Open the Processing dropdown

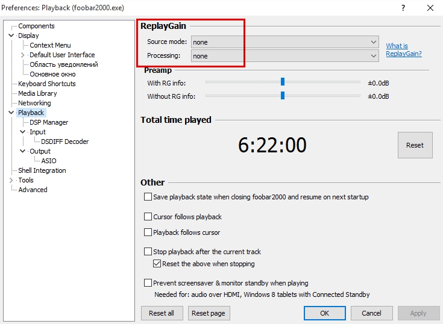(284, 56)
